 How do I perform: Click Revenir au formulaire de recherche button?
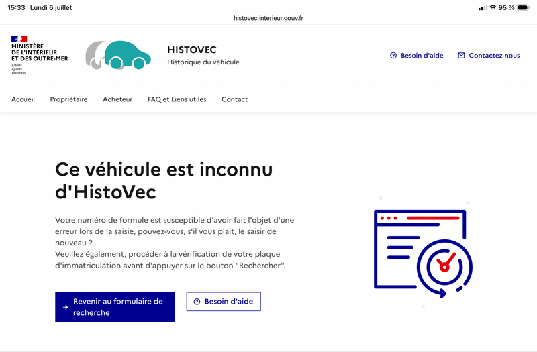tap(115, 307)
